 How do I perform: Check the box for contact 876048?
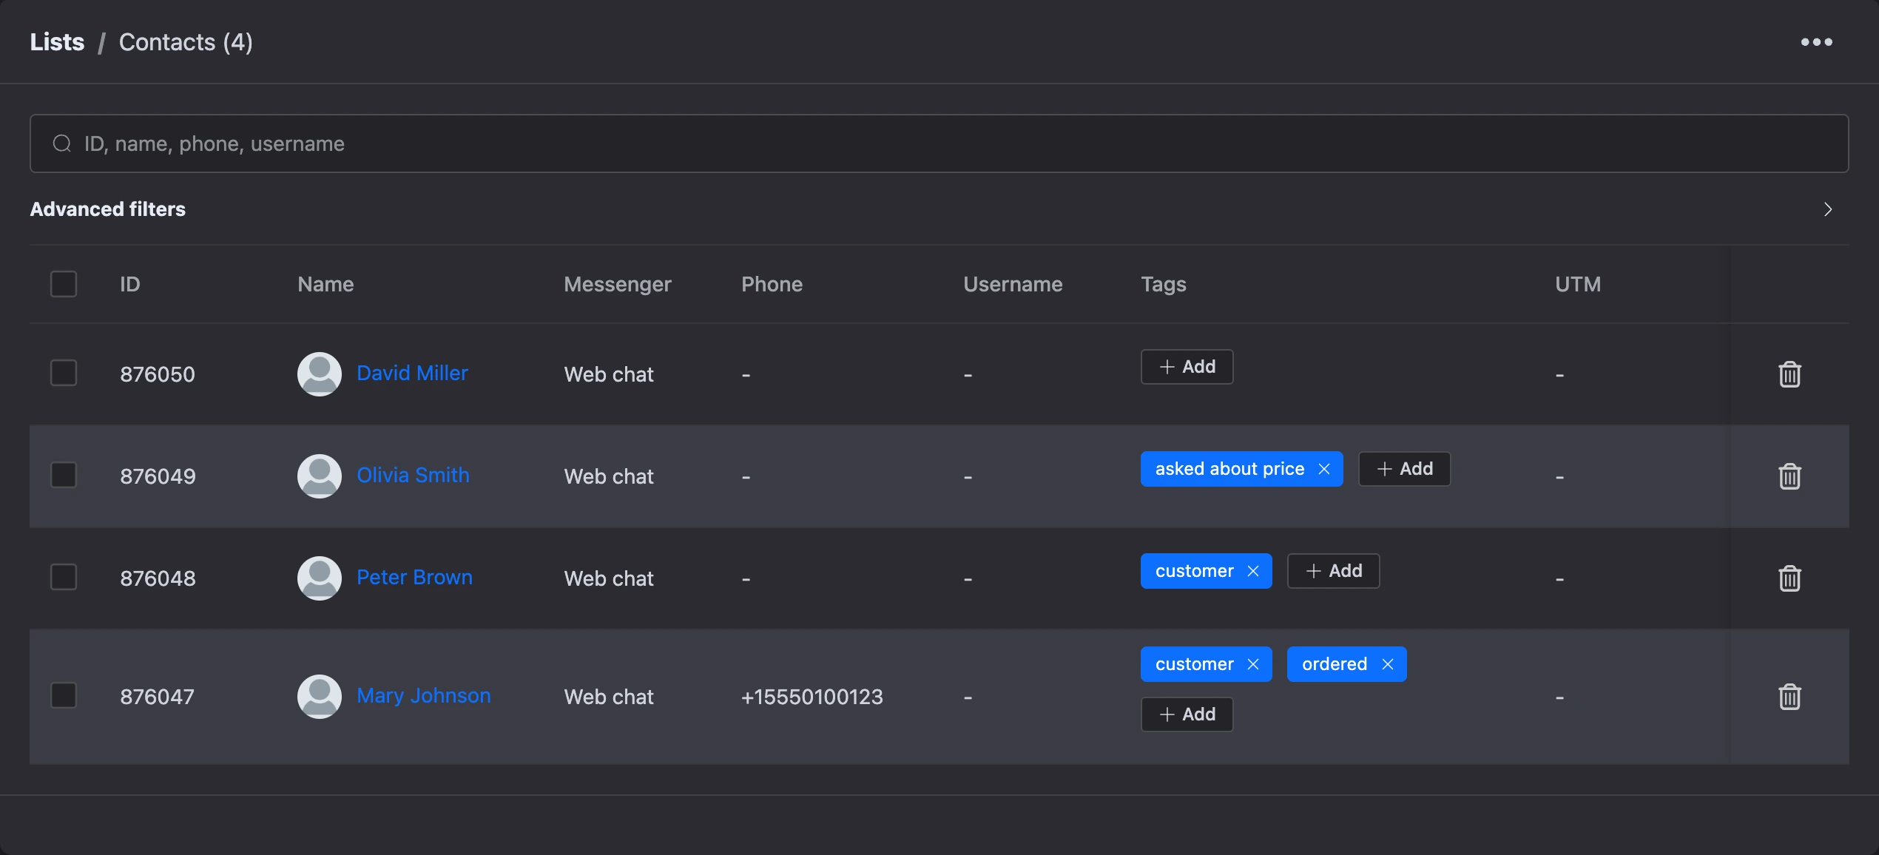[64, 577]
